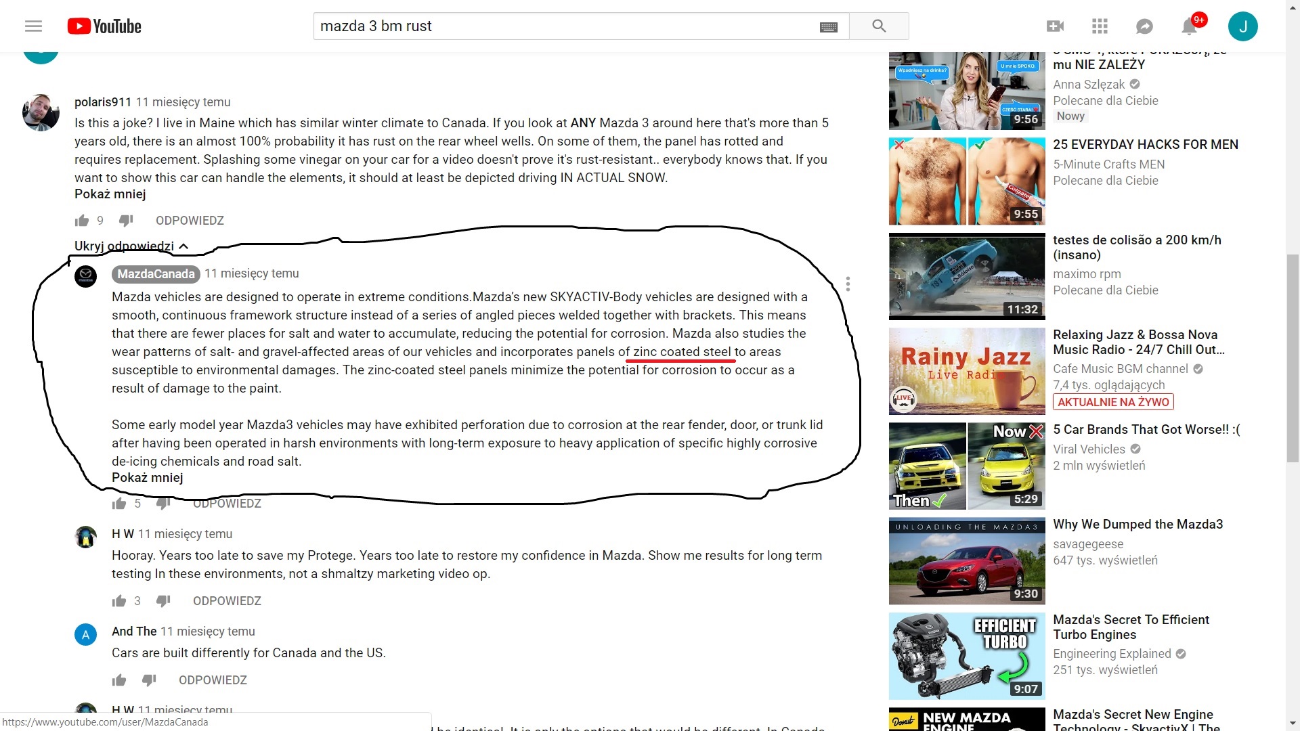This screenshot has width=1300, height=731.
Task: Click the create video camera icon
Action: coord(1055,26)
